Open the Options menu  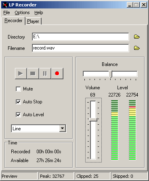coord(22,12)
